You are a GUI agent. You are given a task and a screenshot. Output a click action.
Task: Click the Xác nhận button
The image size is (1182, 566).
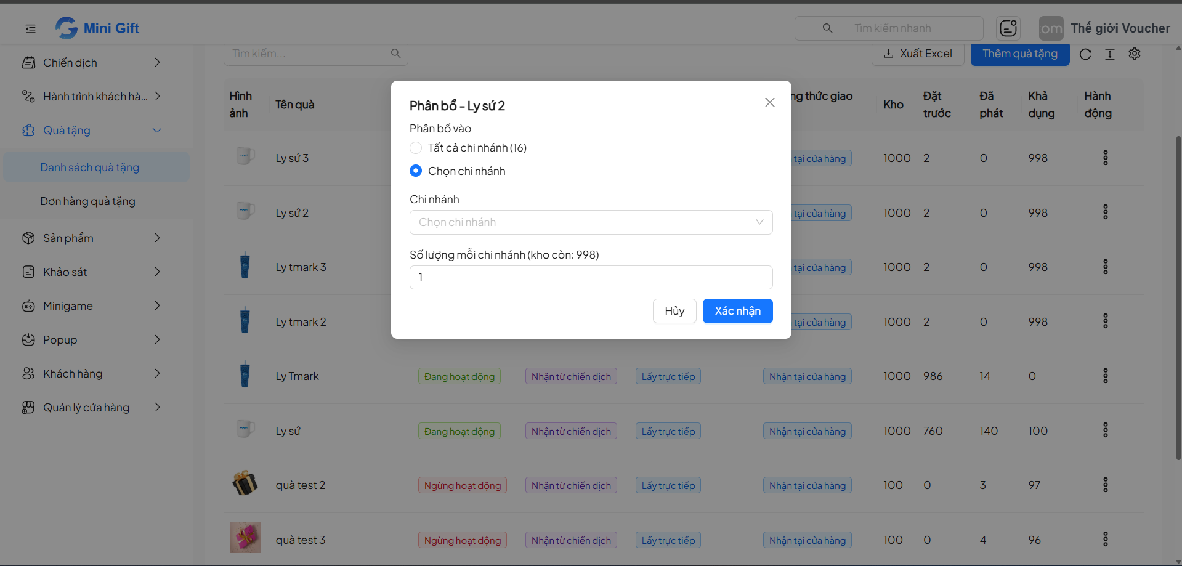[x=737, y=311]
